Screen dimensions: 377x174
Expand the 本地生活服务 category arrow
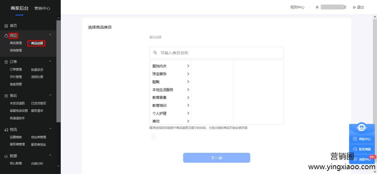point(188,90)
